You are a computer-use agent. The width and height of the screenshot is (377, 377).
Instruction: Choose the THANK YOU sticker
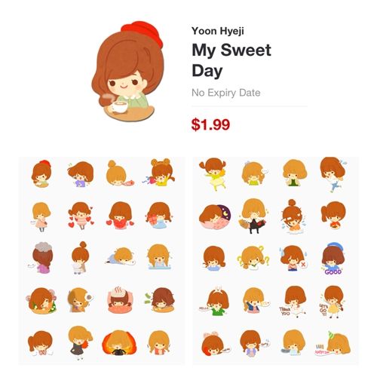tap(293, 302)
